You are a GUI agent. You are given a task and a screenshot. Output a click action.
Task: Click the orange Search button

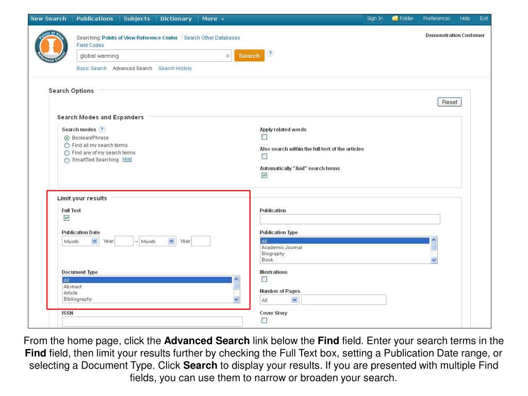coord(249,56)
